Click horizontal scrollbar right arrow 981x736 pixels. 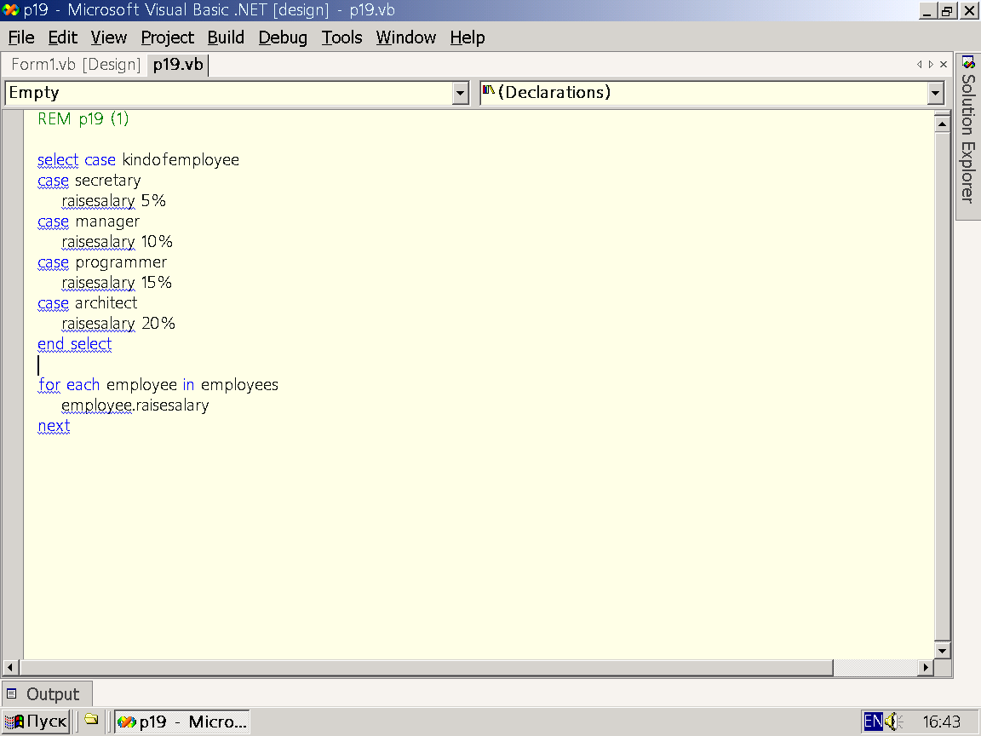(x=926, y=668)
